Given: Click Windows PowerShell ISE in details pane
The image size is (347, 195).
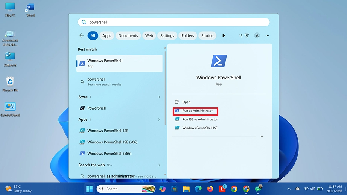Looking at the screenshot, I should pos(196,128).
